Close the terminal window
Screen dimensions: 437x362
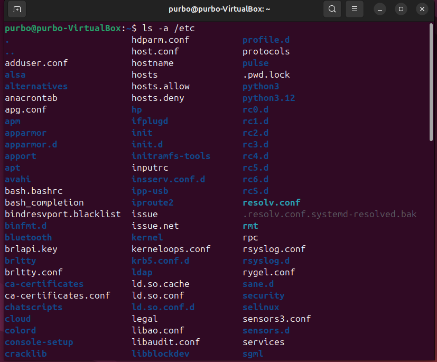point(422,9)
